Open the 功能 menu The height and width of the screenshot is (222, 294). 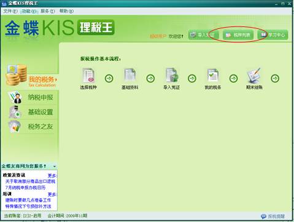pyautogui.click(x=29, y=11)
